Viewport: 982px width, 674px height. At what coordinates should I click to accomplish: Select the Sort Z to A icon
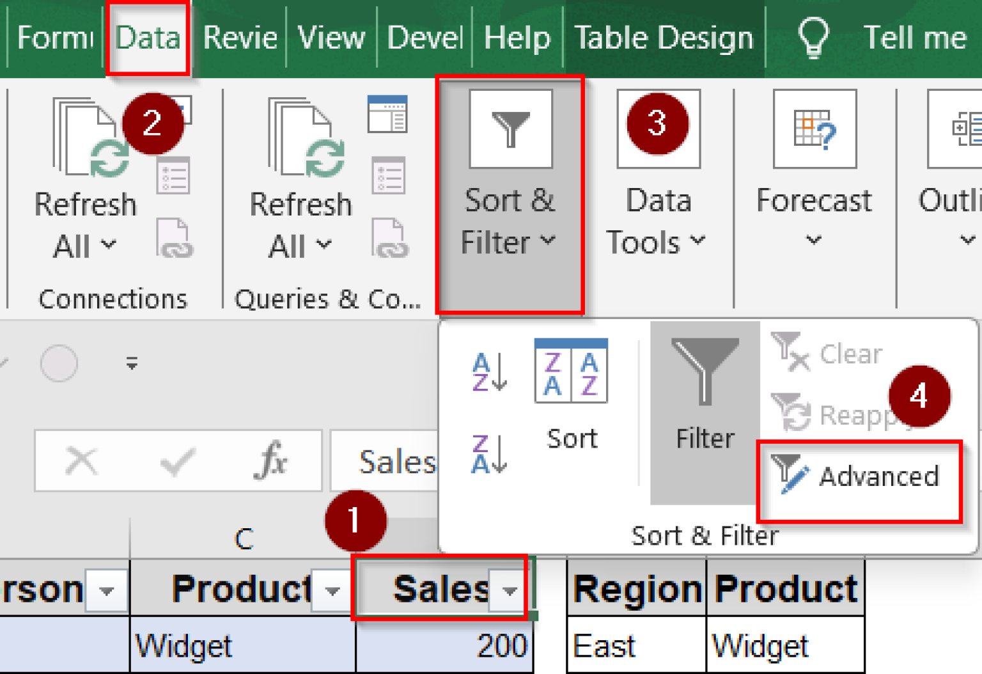coord(489,454)
